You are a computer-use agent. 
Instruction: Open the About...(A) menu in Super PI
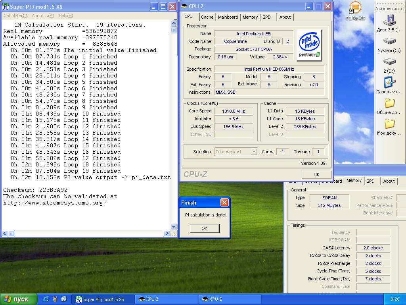[43, 15]
